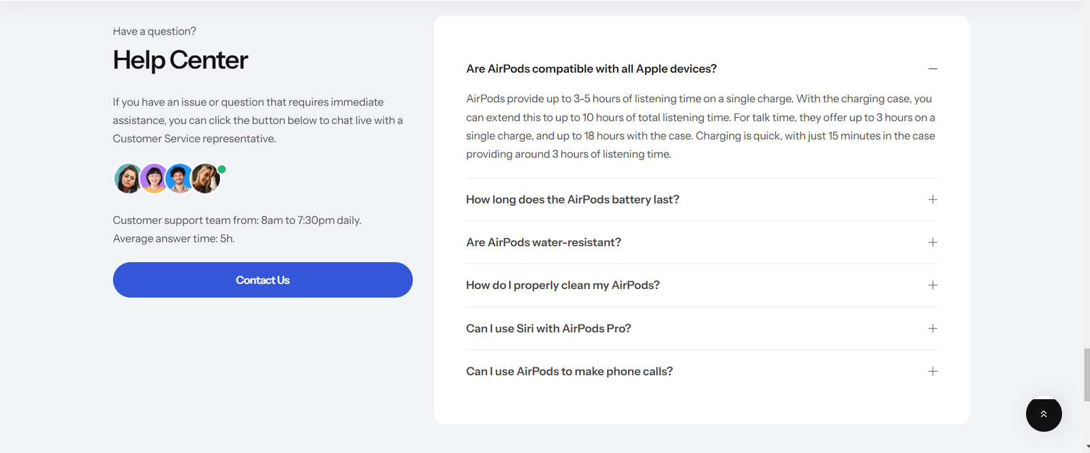Viewport: 1090px width, 453px height.
Task: Expand 'Can I use AirPods to make phone calls?'
Action: (702, 371)
